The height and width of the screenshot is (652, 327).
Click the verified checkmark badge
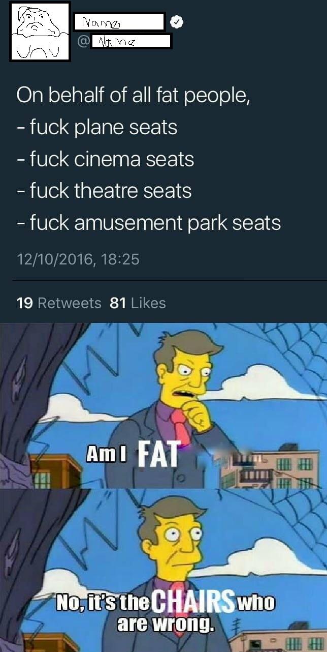pyautogui.click(x=175, y=22)
